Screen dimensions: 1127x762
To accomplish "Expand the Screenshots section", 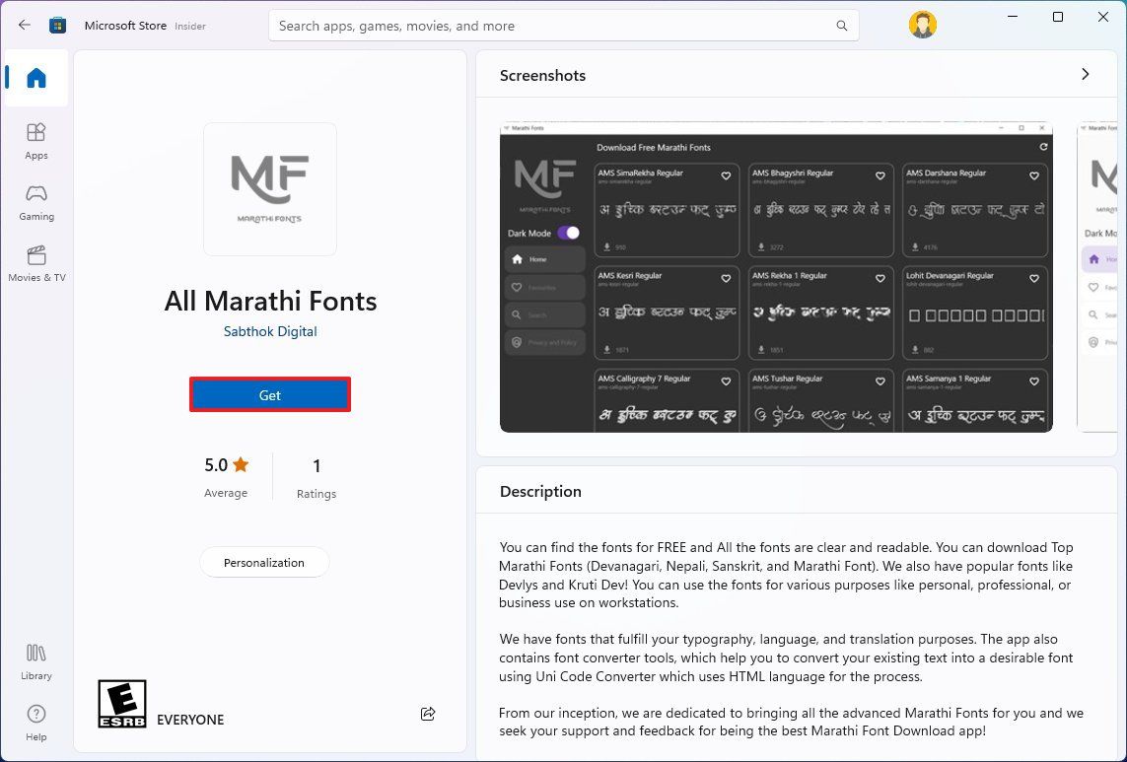I will 1085,74.
